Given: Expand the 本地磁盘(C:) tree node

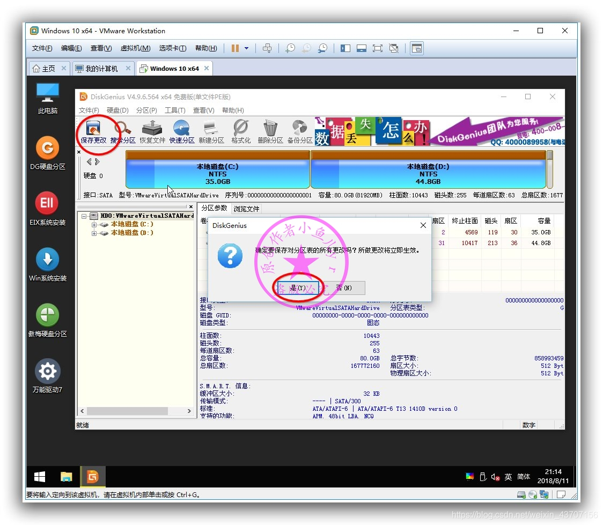Looking at the screenshot, I should point(94,225).
